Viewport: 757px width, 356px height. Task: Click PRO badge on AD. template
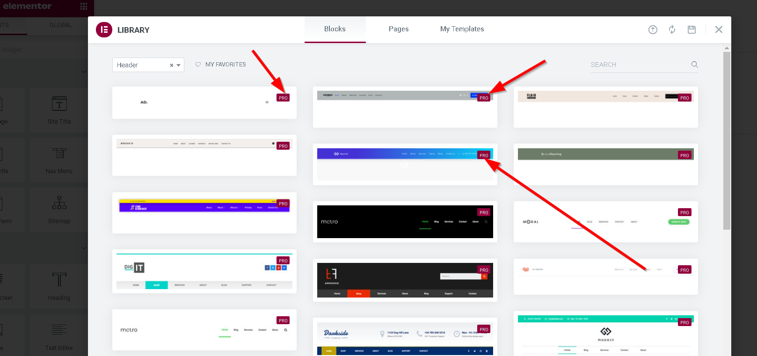tap(283, 98)
